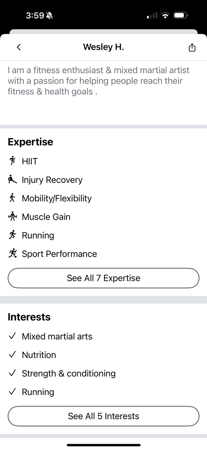Select the Running expertise runner icon

12,235
